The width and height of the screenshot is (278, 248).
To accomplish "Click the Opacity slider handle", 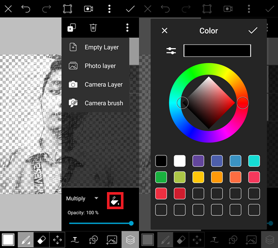I will point(131,223).
